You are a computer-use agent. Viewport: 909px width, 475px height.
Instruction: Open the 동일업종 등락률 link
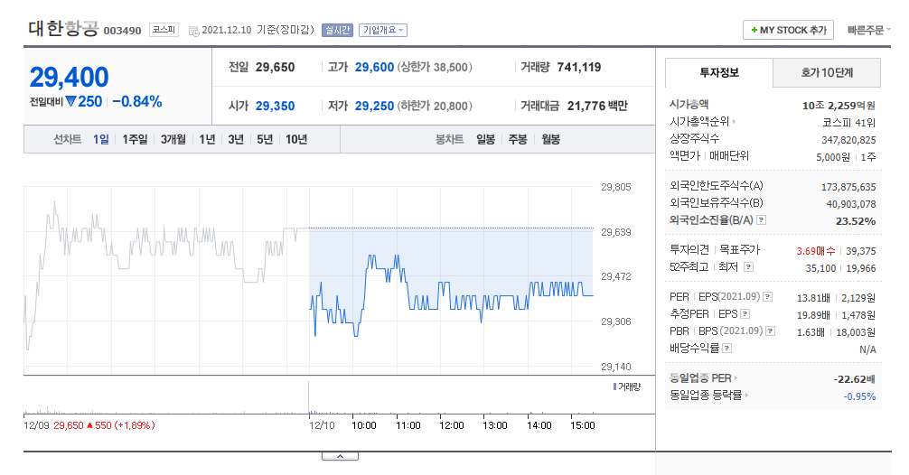point(708,395)
